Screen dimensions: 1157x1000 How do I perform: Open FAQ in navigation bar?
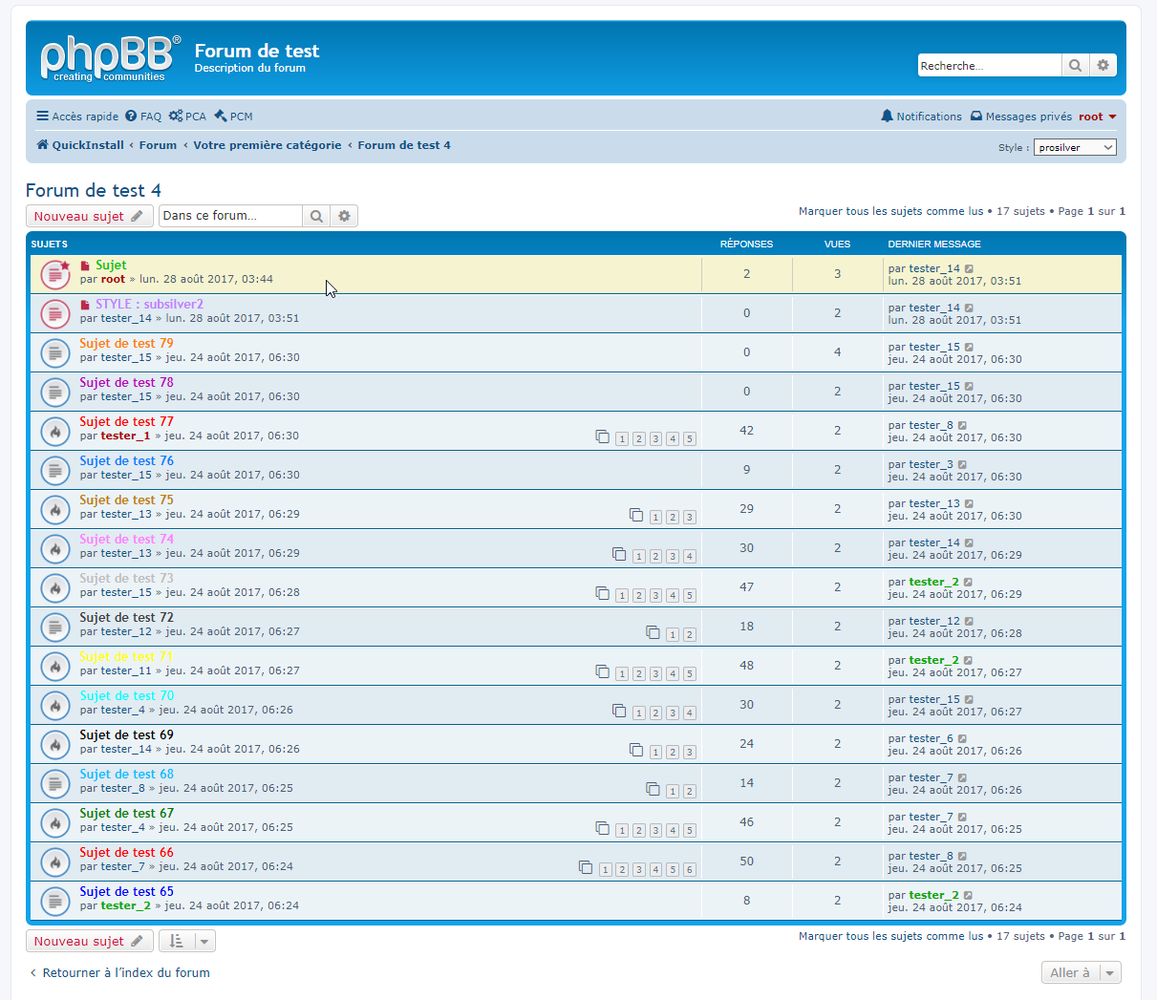click(143, 117)
